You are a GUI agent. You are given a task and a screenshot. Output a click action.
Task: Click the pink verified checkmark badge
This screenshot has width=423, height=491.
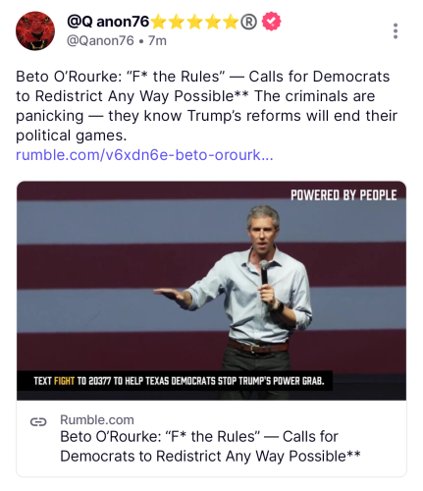click(271, 22)
